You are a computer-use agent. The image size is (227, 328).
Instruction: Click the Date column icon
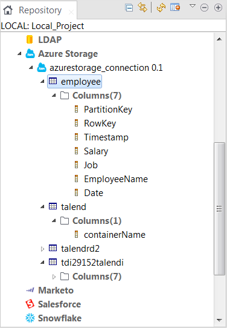[x=76, y=192]
